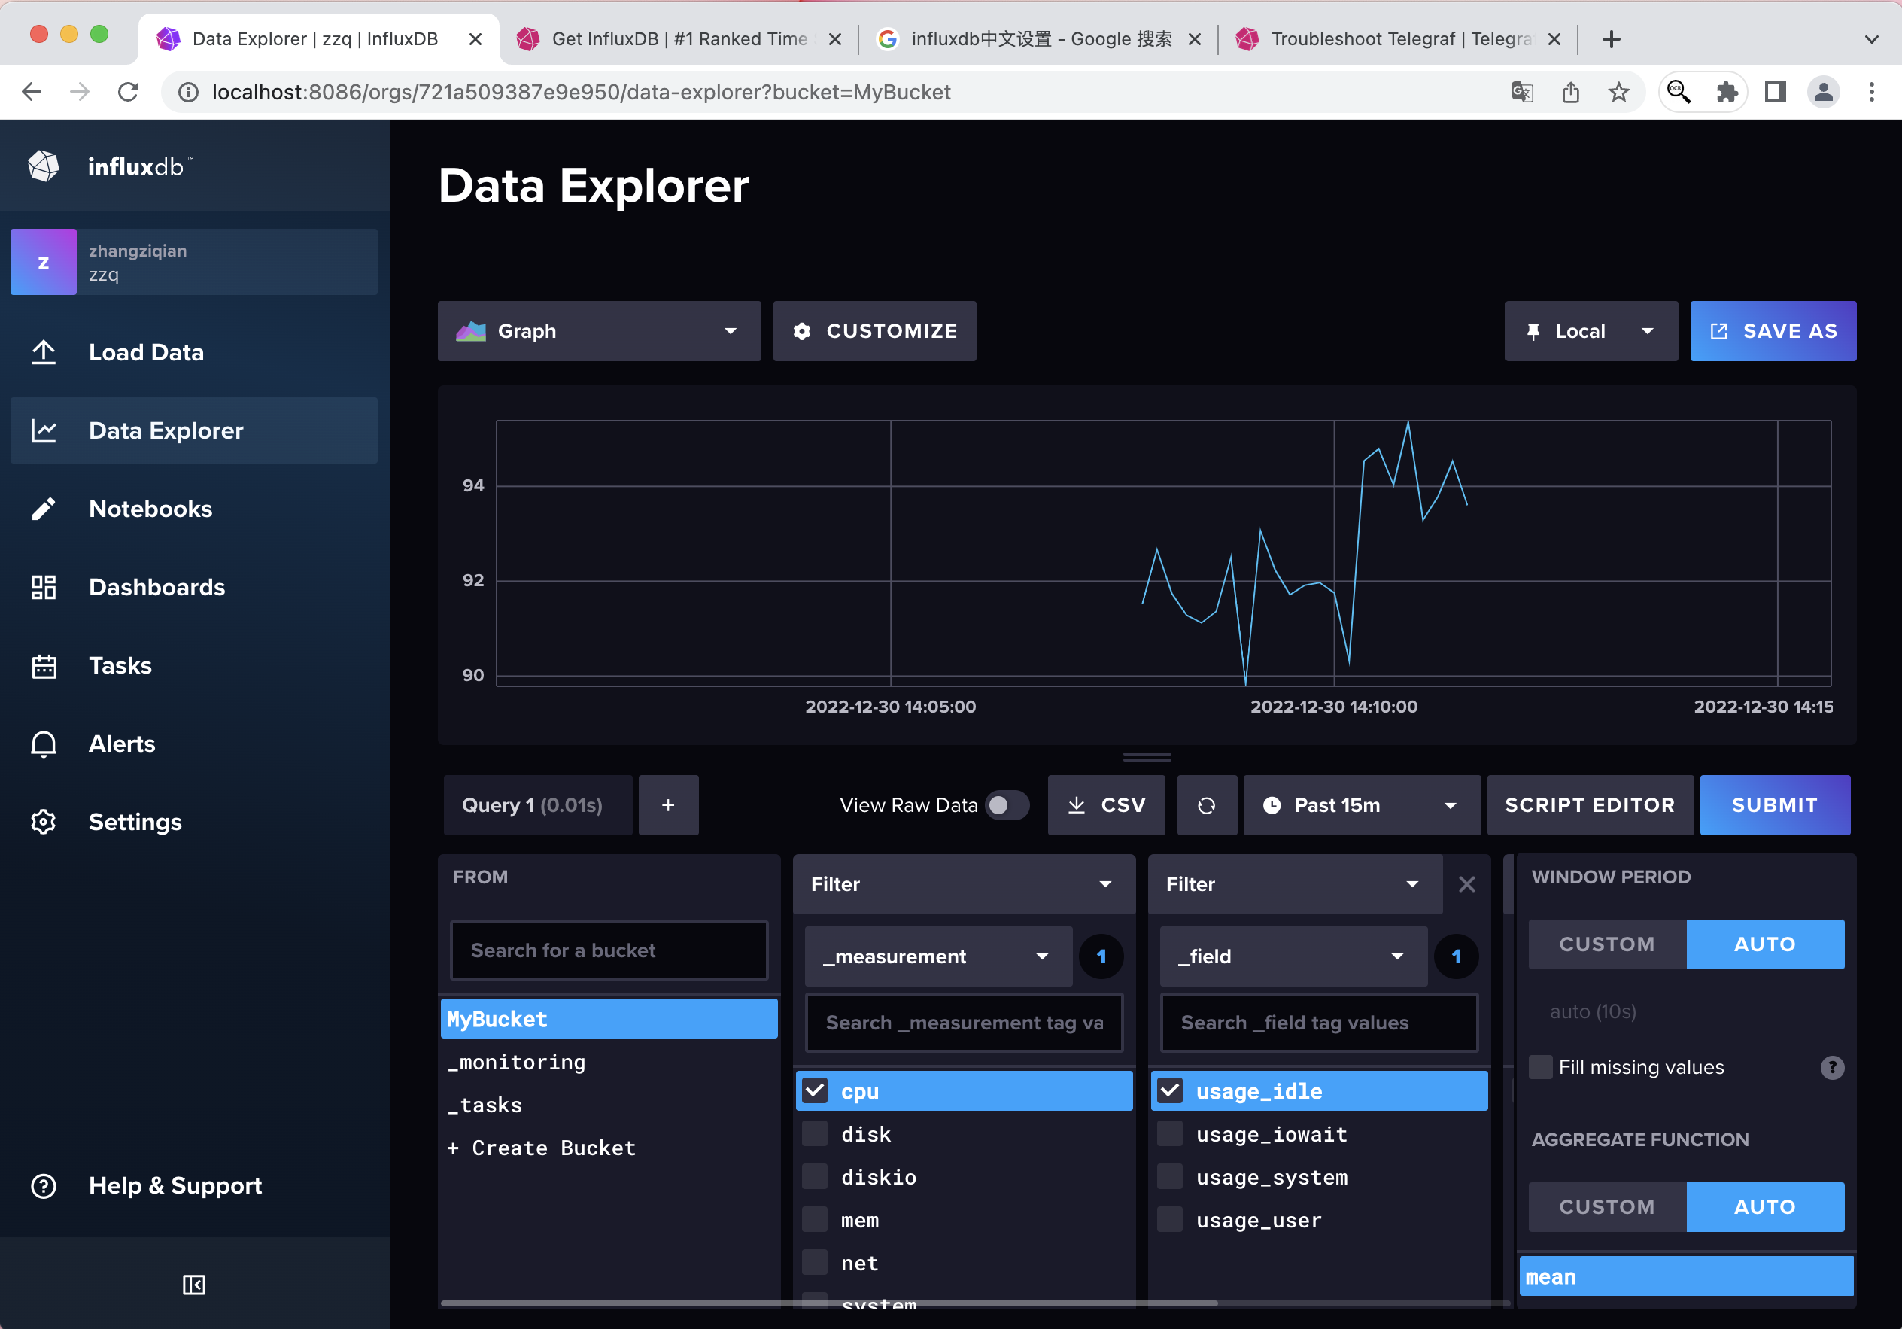Select the _monitoring bucket

pyautogui.click(x=609, y=1062)
